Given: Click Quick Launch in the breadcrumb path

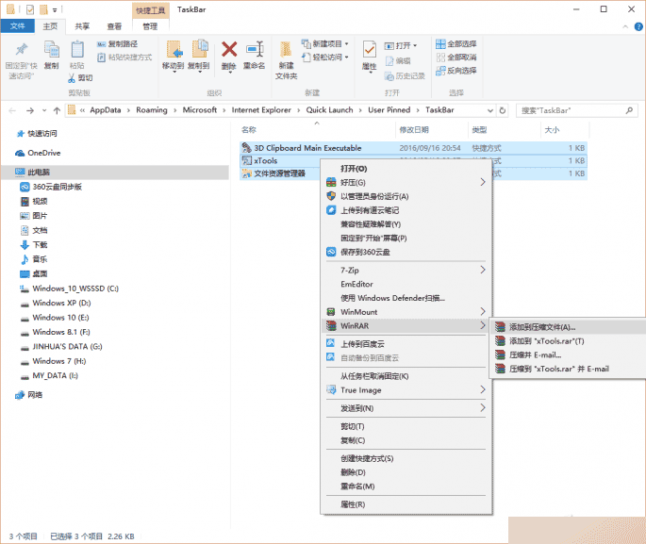Looking at the screenshot, I should [329, 110].
